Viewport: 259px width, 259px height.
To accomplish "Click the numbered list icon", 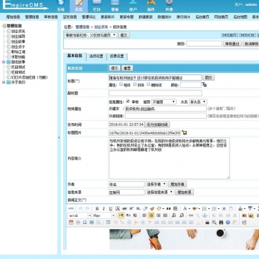I will point(205,208).
